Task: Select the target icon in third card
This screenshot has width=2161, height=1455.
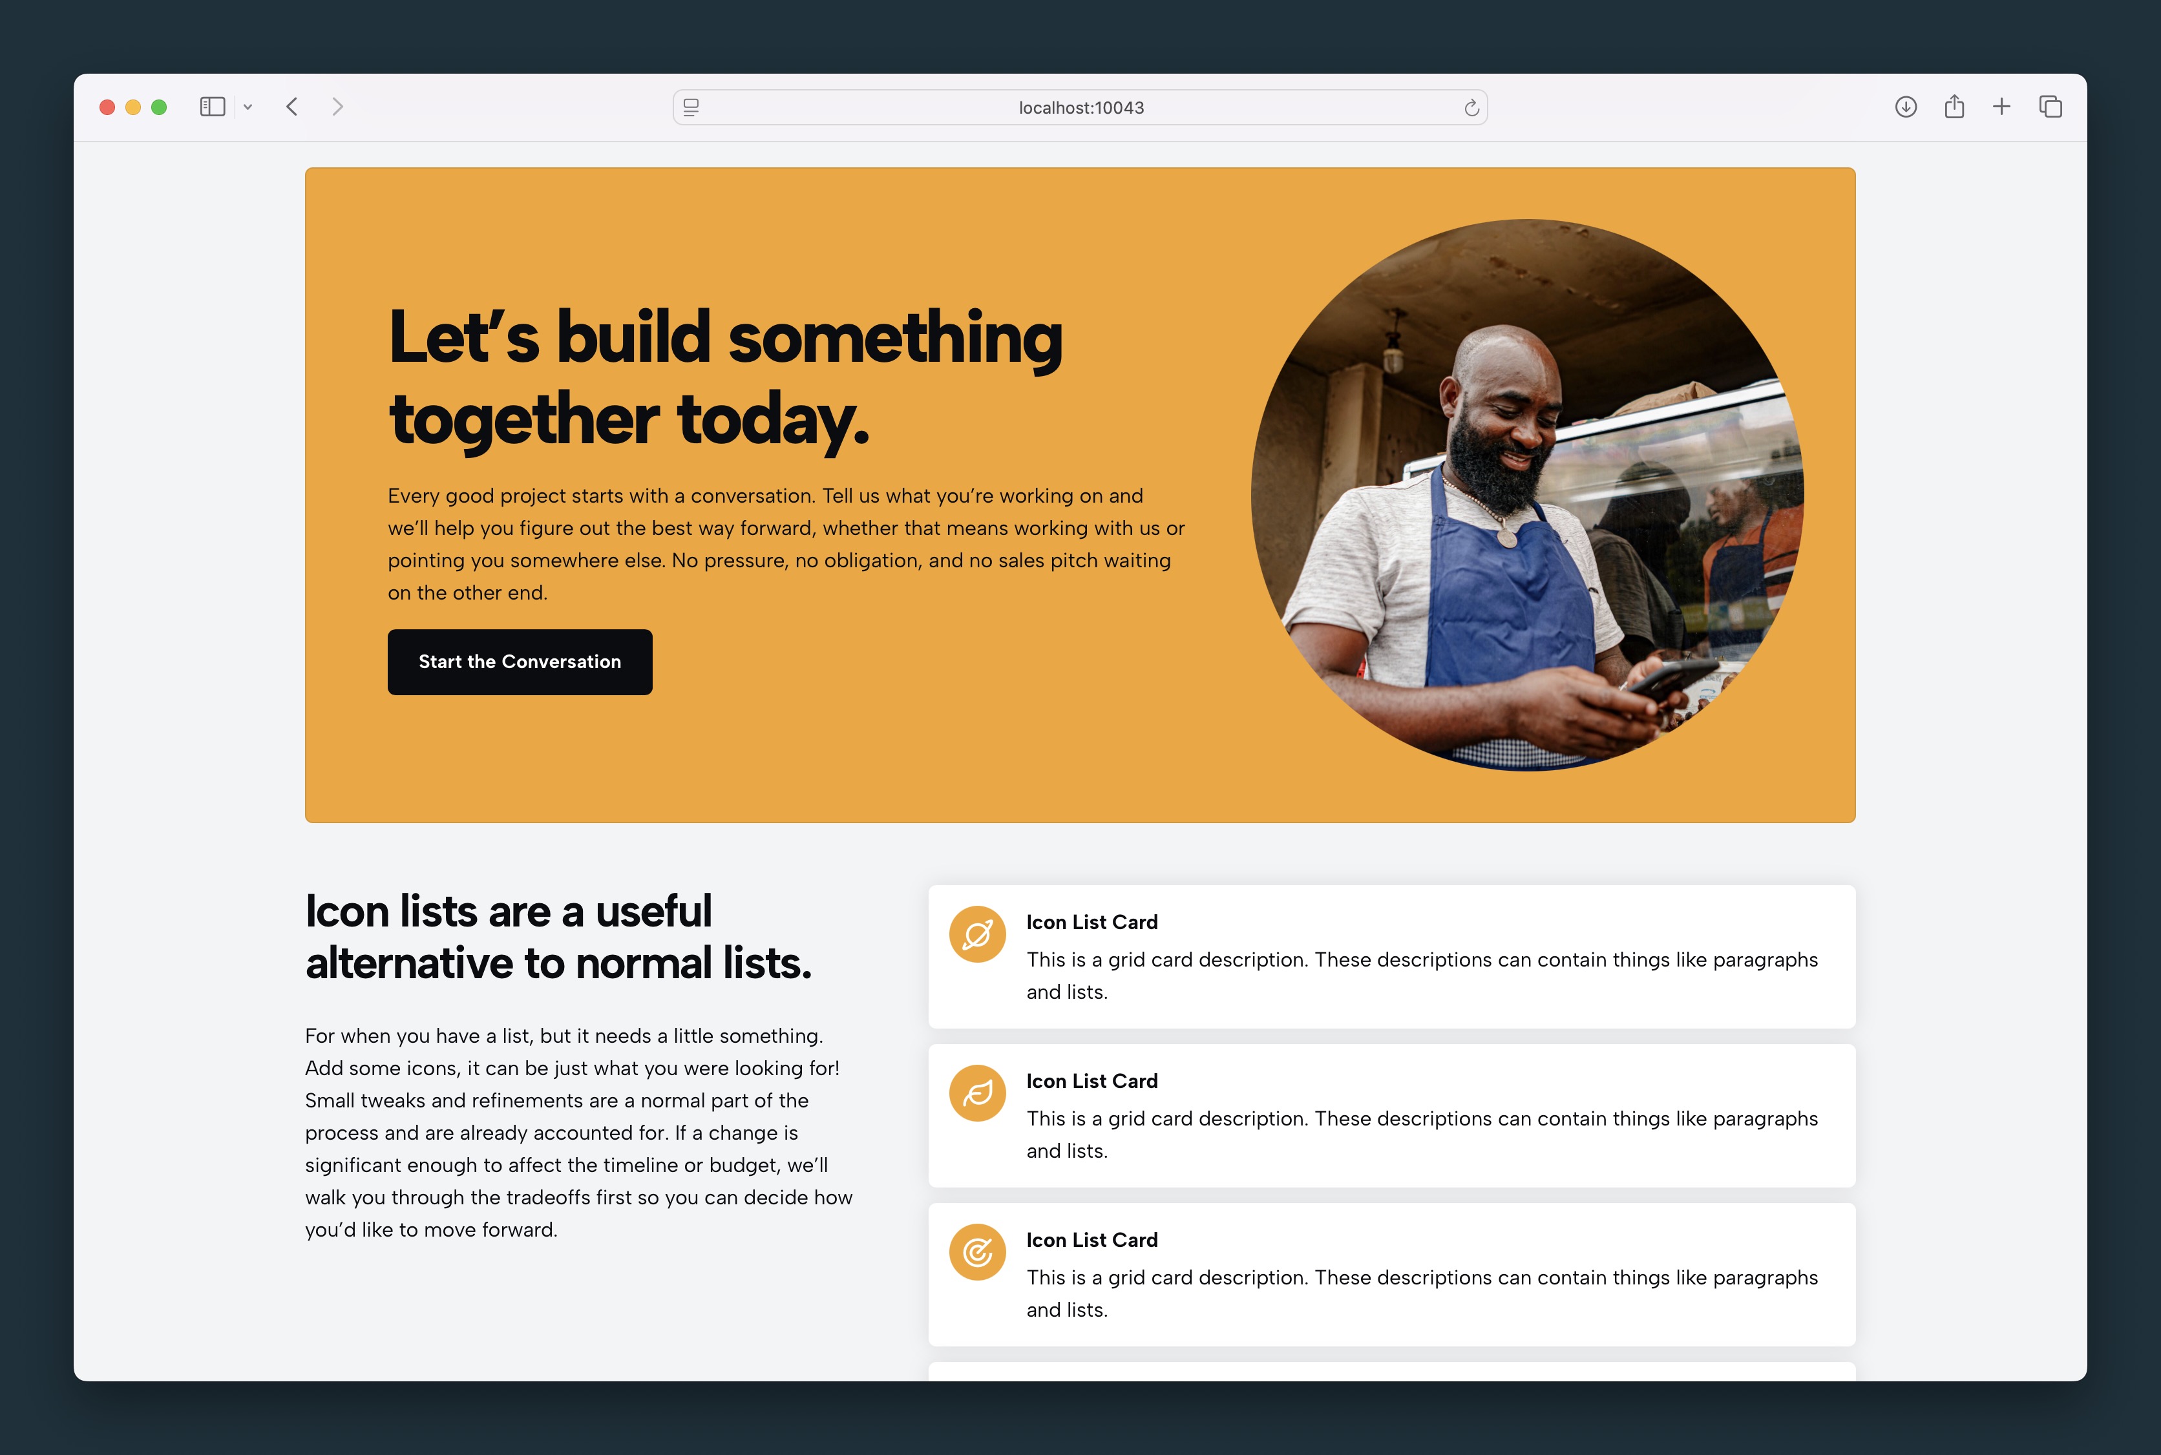Action: click(x=977, y=1251)
